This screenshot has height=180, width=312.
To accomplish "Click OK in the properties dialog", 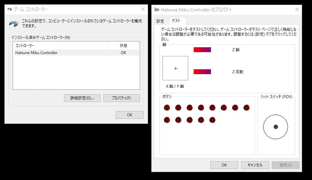I will coord(224,165).
